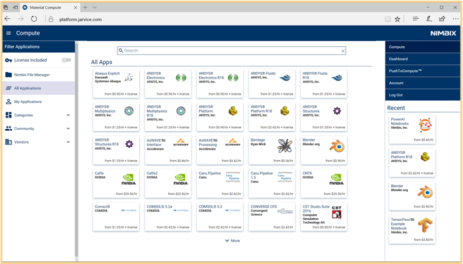Click the magnifier icon in search bar
Screen dimensions: 463x264
click(121, 51)
